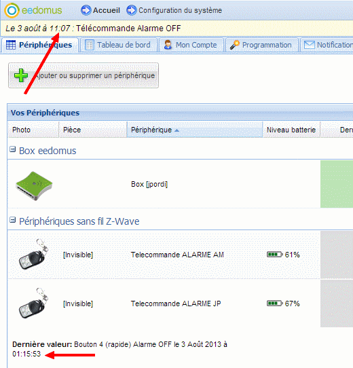The height and width of the screenshot is (368, 353).
Task: Collapse the Périphériques sans fil Z-Wave group
Action: (x=13, y=220)
